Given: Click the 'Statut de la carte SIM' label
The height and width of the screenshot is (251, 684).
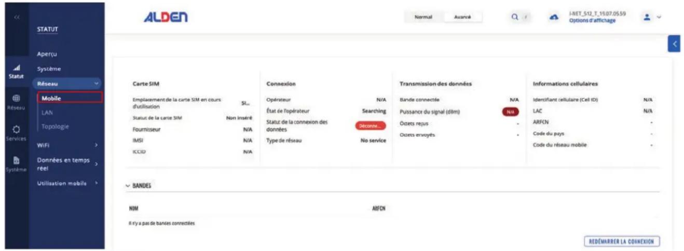Looking at the screenshot, I should click(x=157, y=118).
